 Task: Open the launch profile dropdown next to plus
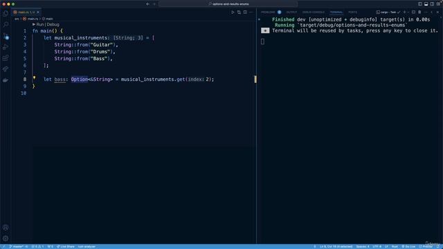click(x=408, y=12)
